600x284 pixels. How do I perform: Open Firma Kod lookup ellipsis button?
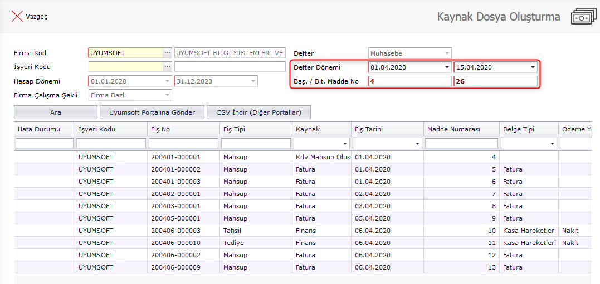pyautogui.click(x=167, y=53)
